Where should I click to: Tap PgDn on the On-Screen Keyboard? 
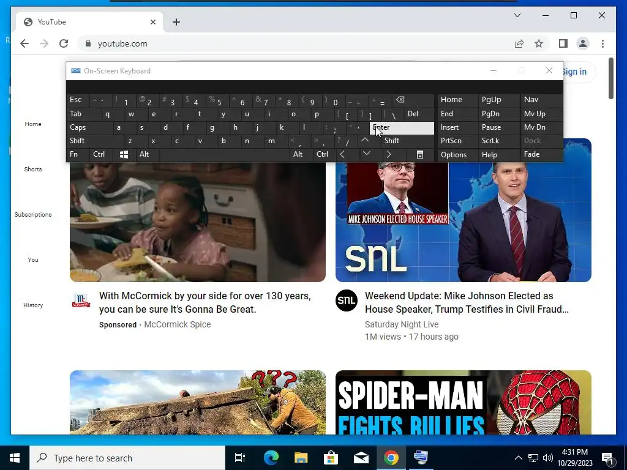[498, 114]
